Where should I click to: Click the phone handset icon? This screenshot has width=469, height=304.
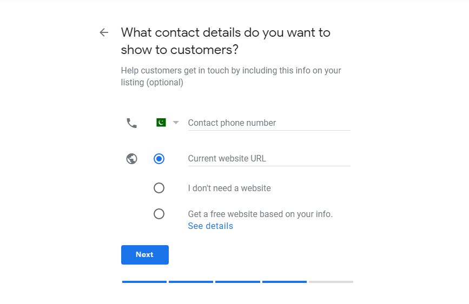[131, 123]
